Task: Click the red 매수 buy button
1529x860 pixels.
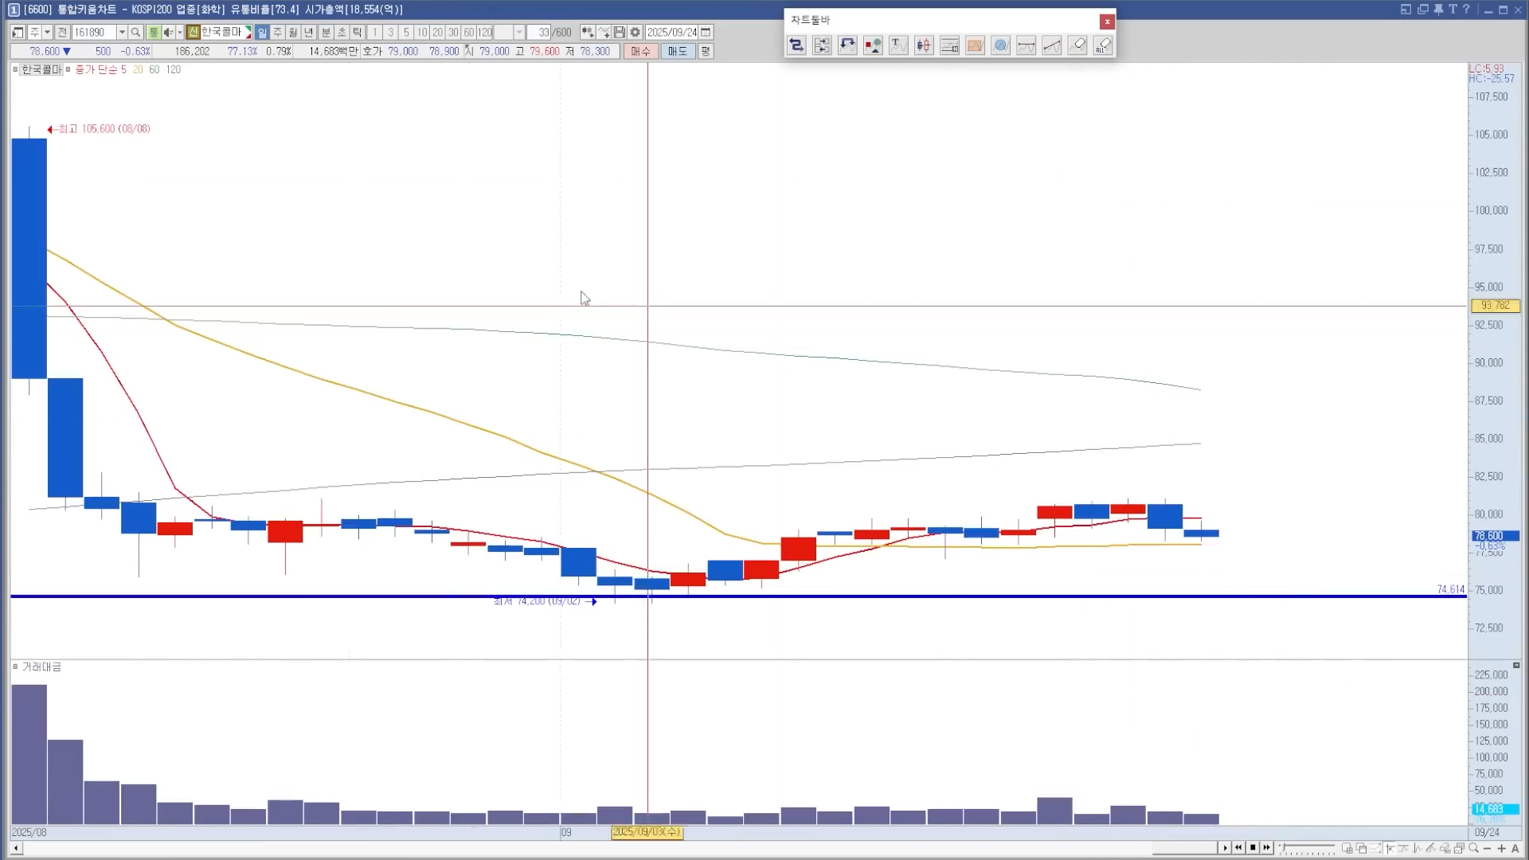Action: click(x=640, y=51)
